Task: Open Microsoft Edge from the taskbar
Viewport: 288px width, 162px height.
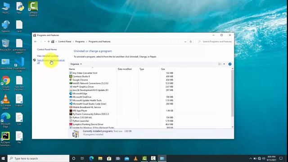Action: [91, 158]
